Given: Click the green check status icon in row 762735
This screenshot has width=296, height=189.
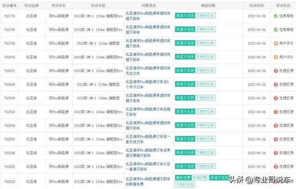Looking at the screenshot, I should (x=276, y=30).
